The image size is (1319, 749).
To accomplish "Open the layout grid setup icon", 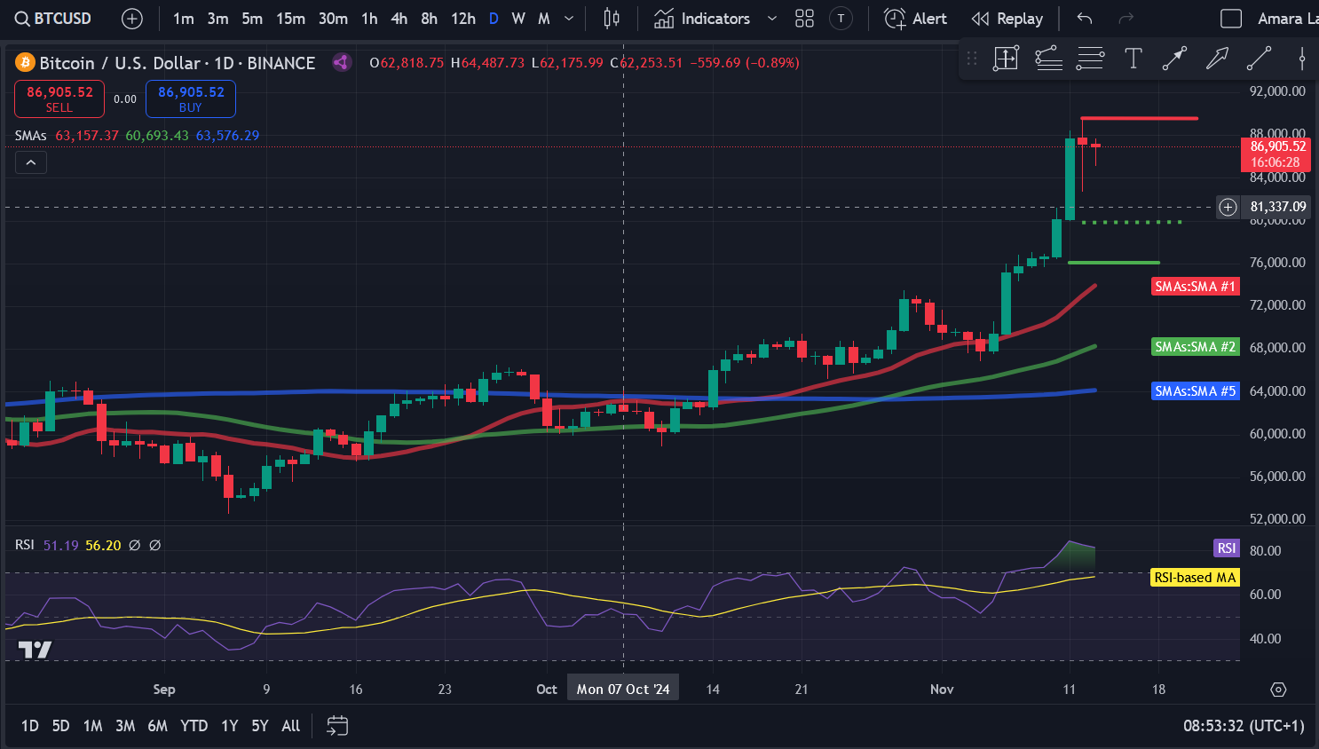I will pyautogui.click(x=805, y=19).
